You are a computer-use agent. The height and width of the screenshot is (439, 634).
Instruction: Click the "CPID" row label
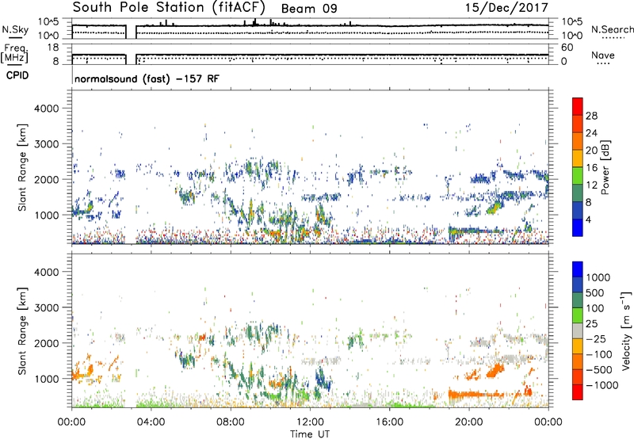coord(17,75)
